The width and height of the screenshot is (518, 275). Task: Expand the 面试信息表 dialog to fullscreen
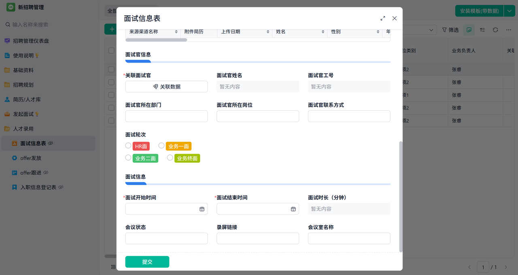point(383,19)
